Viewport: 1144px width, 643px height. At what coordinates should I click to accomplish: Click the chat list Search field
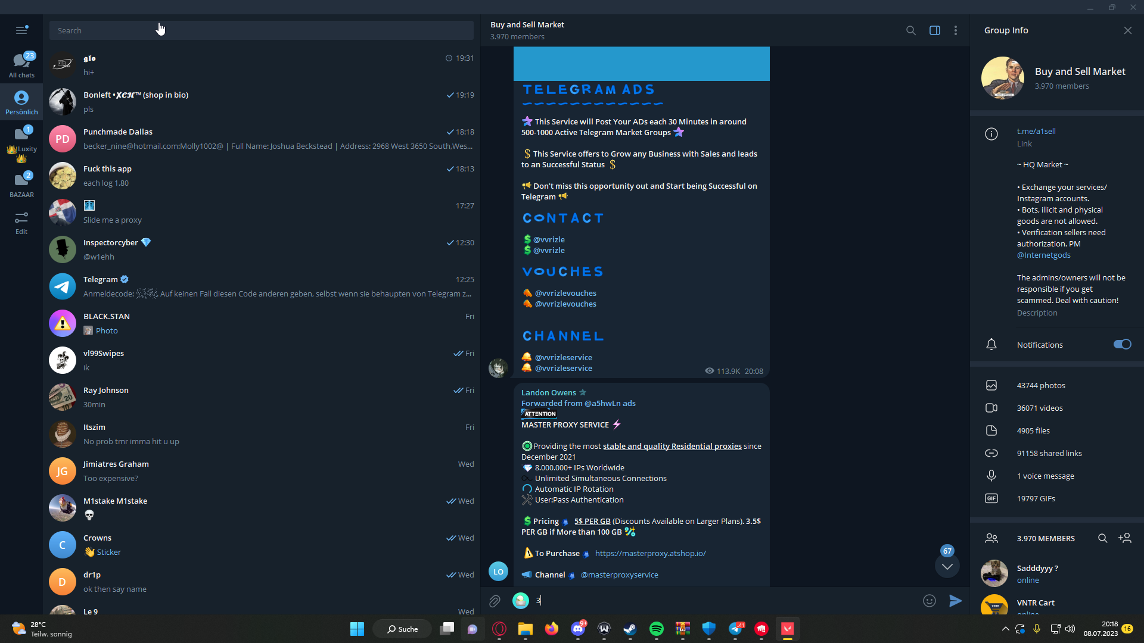(261, 30)
